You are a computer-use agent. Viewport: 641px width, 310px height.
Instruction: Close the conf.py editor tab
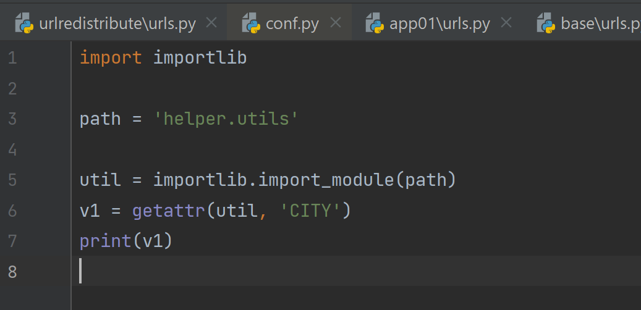335,23
